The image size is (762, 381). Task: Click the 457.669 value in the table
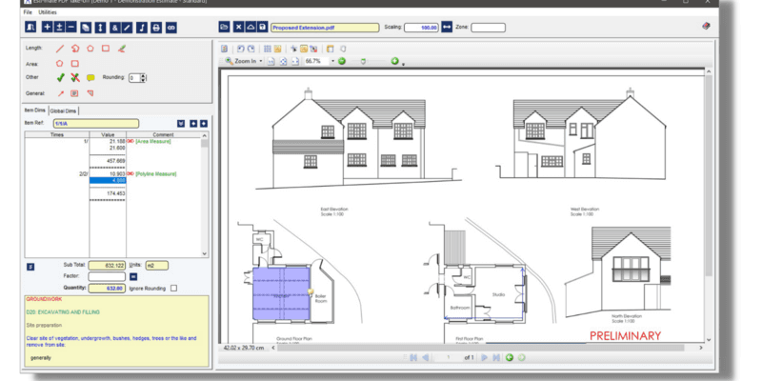pos(116,161)
